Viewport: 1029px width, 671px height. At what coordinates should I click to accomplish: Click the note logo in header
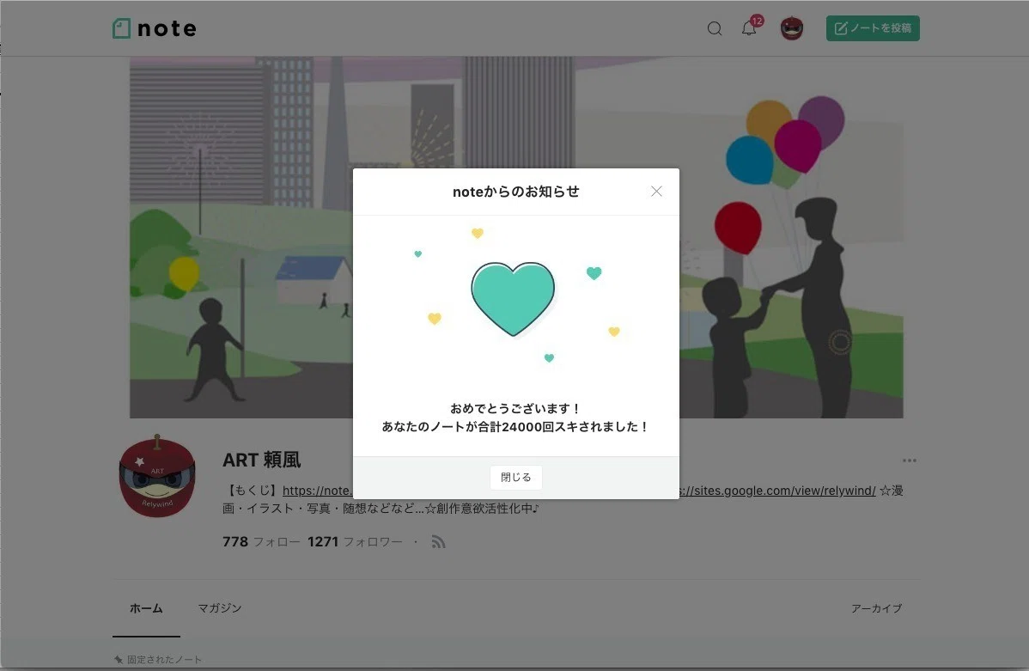(155, 28)
